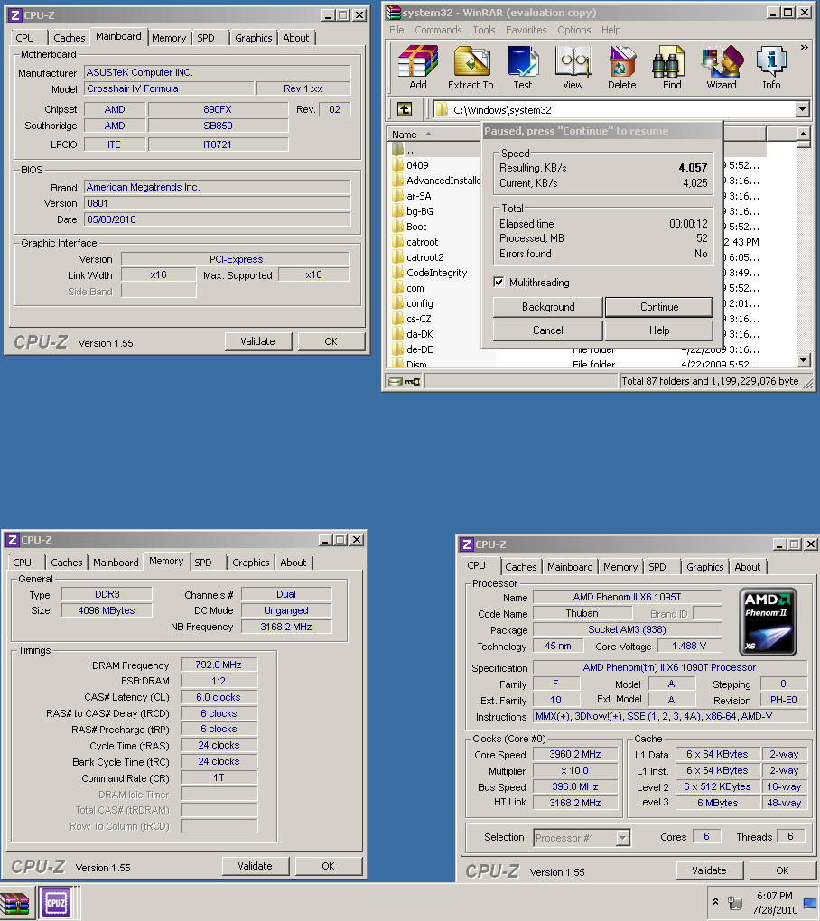Click the Test archive icon in WinRAR
820x921 pixels.
(523, 67)
